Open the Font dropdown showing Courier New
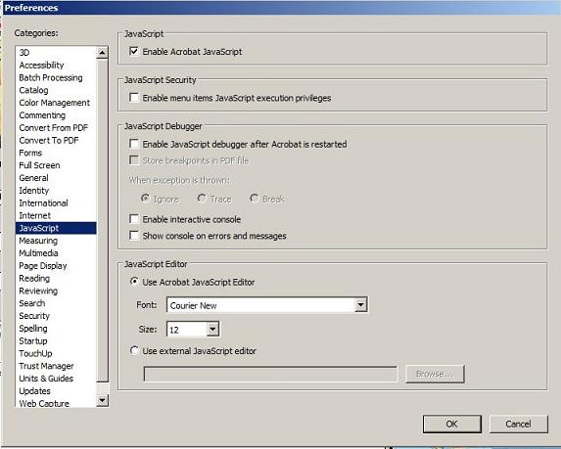Image resolution: width=561 pixels, height=449 pixels. pyautogui.click(x=360, y=305)
